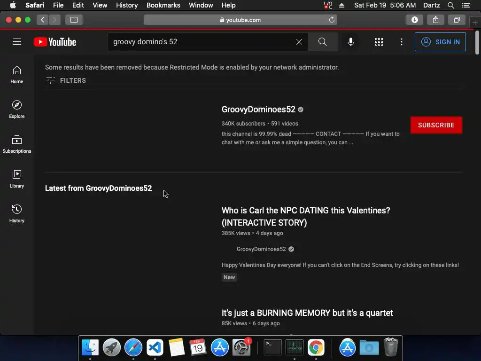Subscribe to GroovyDominoes52
The height and width of the screenshot is (361, 481).
point(436,125)
